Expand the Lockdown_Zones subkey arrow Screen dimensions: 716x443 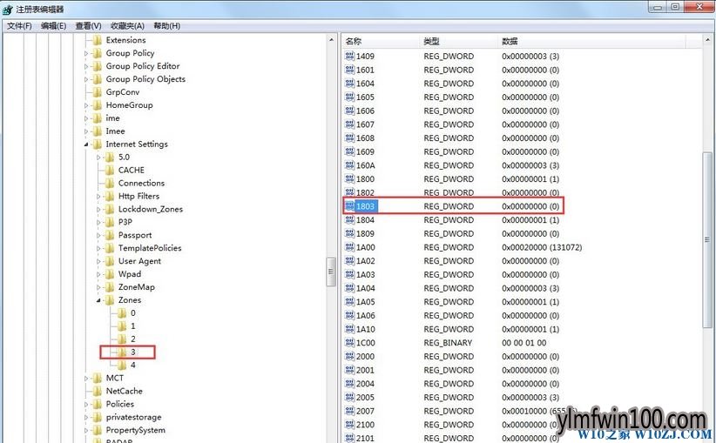(98, 210)
